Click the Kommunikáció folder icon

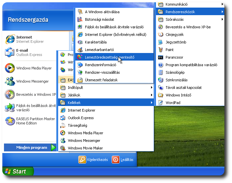coord(161,4)
